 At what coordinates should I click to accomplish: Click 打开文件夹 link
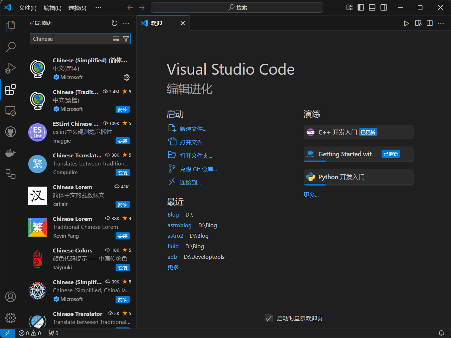(x=196, y=156)
